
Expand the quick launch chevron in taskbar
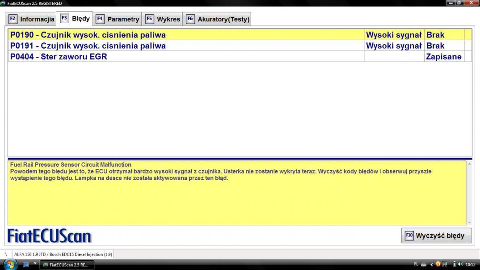point(35,263)
